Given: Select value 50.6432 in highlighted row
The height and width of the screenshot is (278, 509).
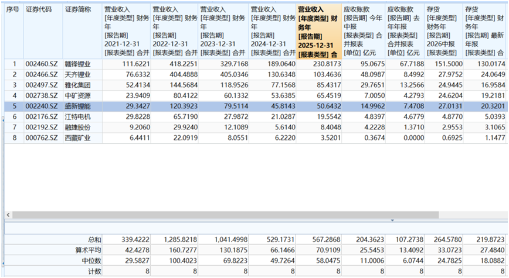Looking at the screenshot, I should 319,107.
